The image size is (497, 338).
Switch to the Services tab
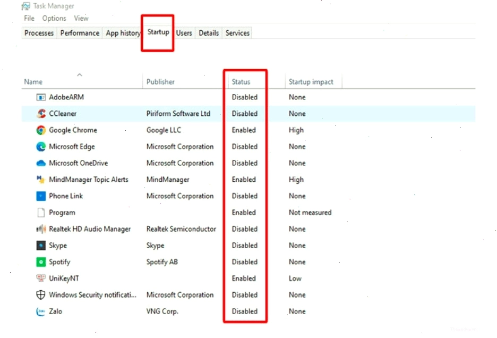coord(237,33)
